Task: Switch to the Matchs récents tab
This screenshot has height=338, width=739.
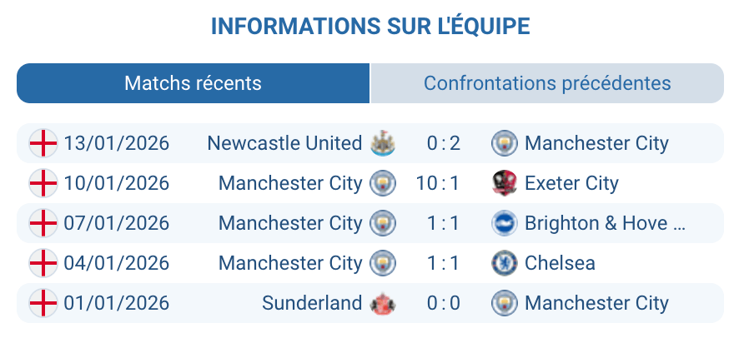Action: click(x=193, y=83)
